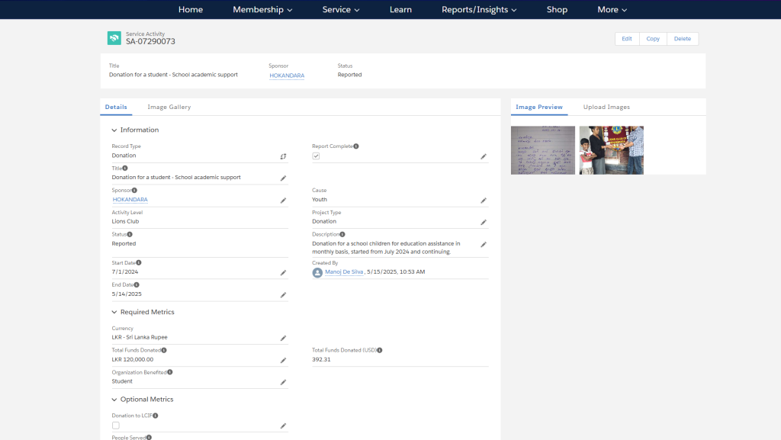Open info tooltip beside Start Date
This screenshot has width=781, height=440.
coord(139,262)
